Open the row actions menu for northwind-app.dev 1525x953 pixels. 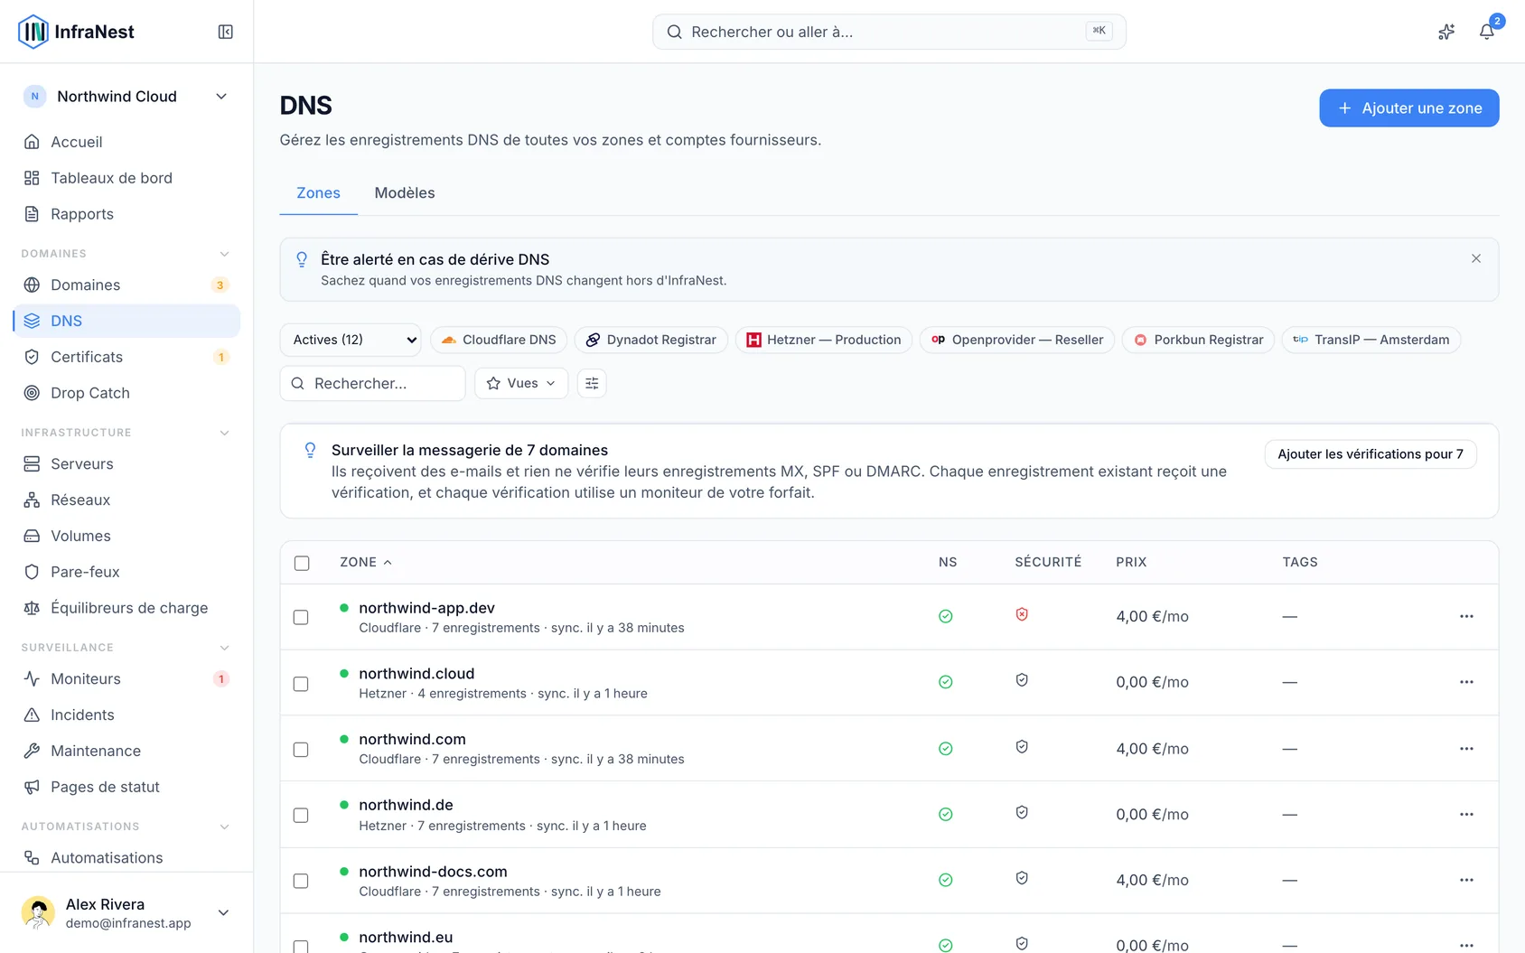1466,616
